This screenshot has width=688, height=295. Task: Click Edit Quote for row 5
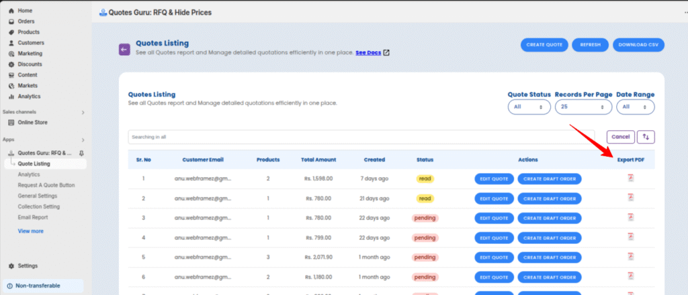tap(494, 257)
